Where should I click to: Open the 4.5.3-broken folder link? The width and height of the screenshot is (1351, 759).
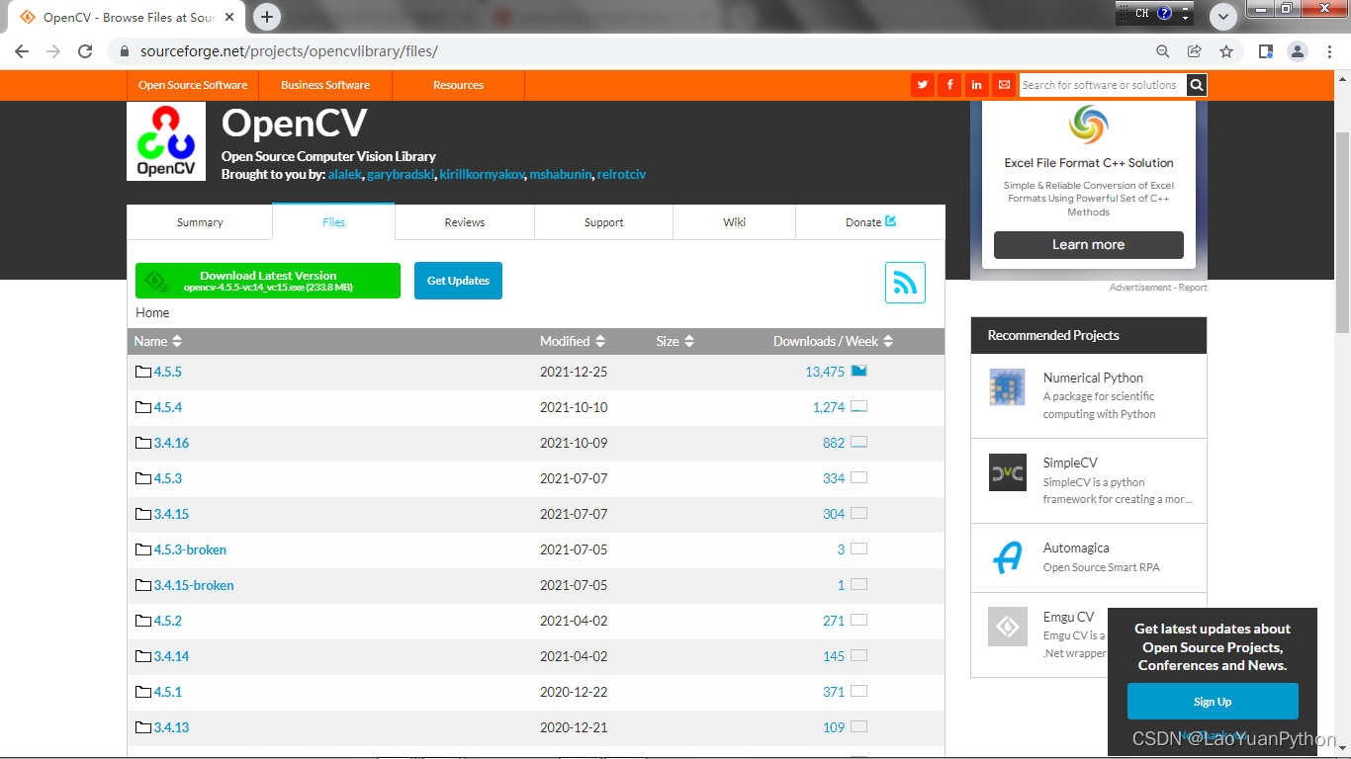(190, 549)
